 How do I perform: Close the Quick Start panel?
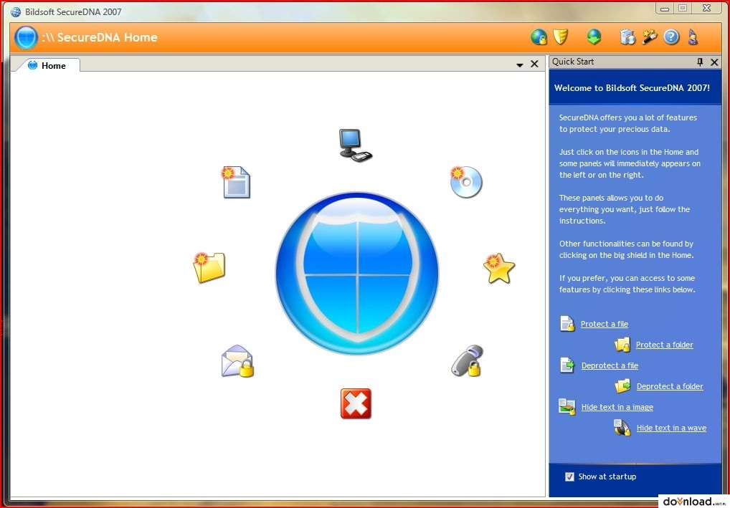[715, 62]
